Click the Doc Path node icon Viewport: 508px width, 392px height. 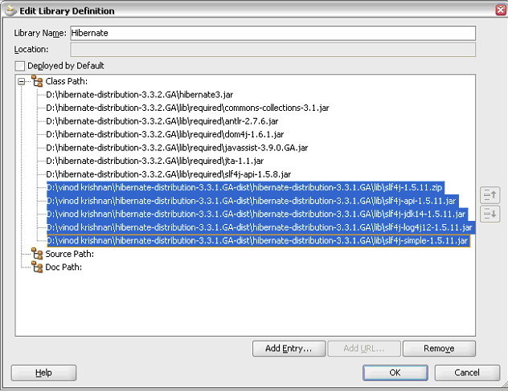click(x=37, y=267)
